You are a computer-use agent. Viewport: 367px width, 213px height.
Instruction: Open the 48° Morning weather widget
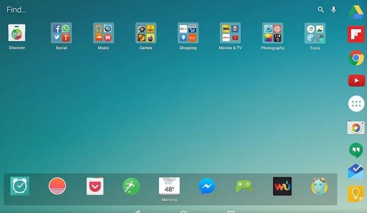coord(169,186)
